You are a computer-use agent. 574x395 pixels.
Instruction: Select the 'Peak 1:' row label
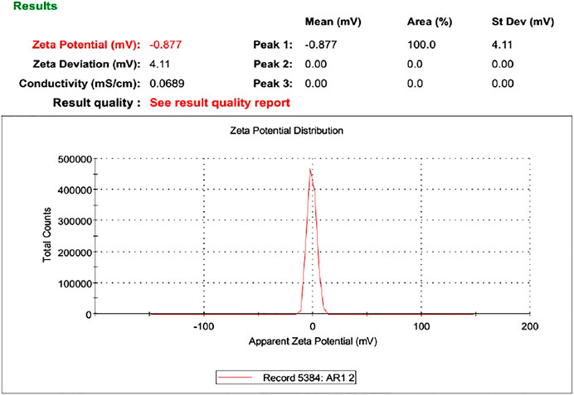tap(273, 45)
